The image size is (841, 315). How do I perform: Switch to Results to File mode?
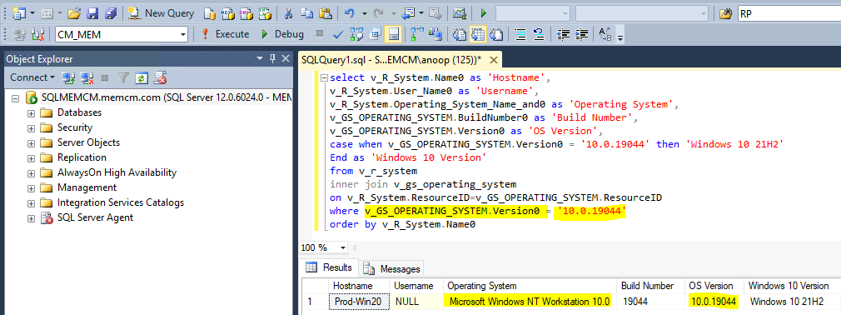pyautogui.click(x=496, y=34)
